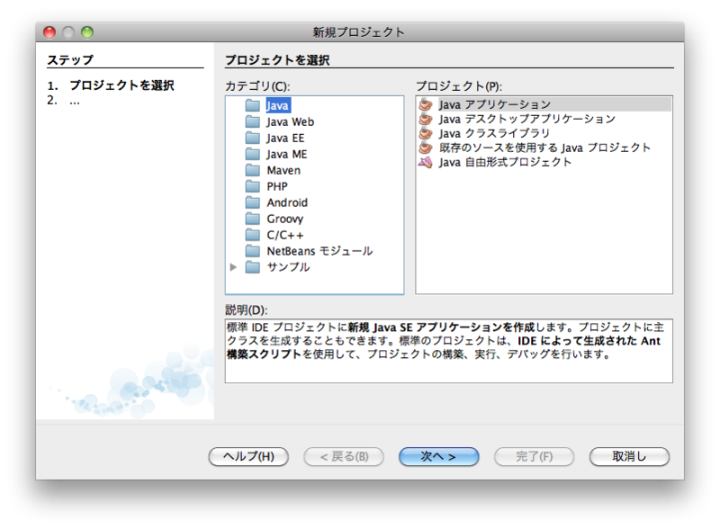Click the coffee cup icon for Java デスクトップアプリケーション
The image size is (720, 529).
[x=426, y=119]
